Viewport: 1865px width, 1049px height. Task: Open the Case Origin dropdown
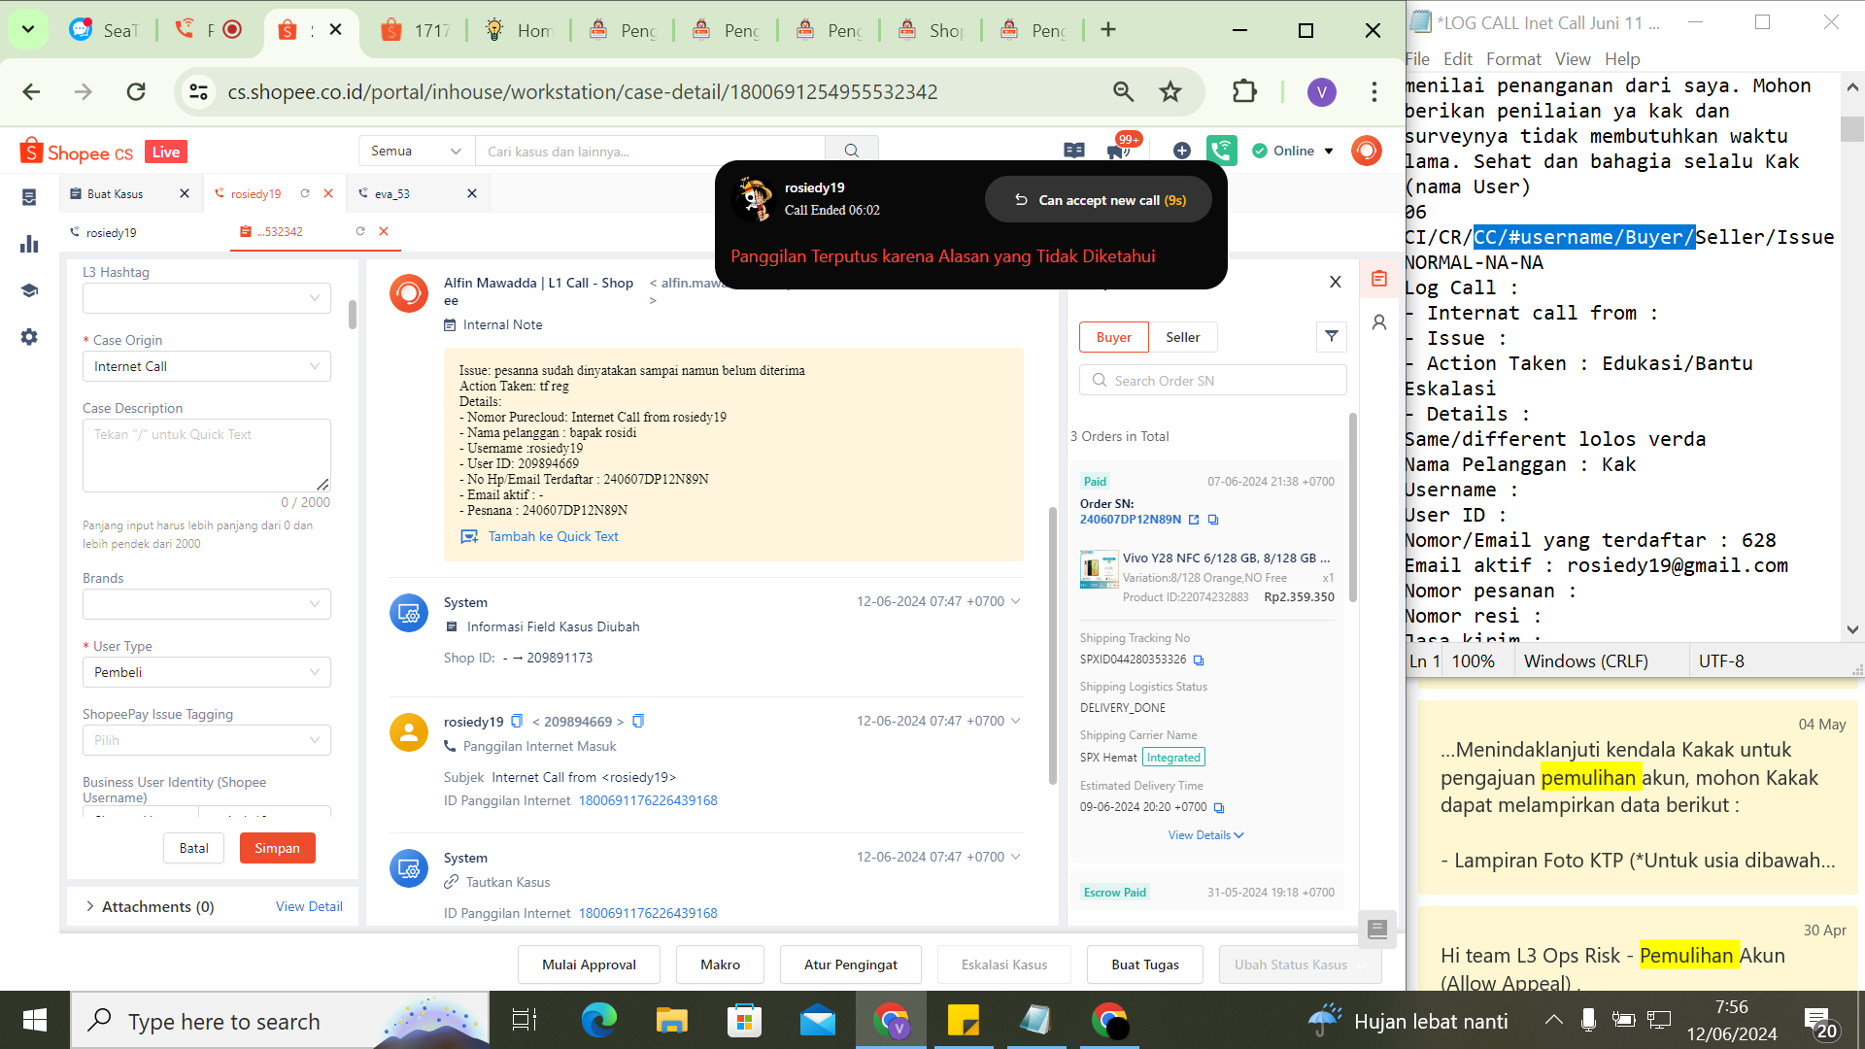[206, 366]
